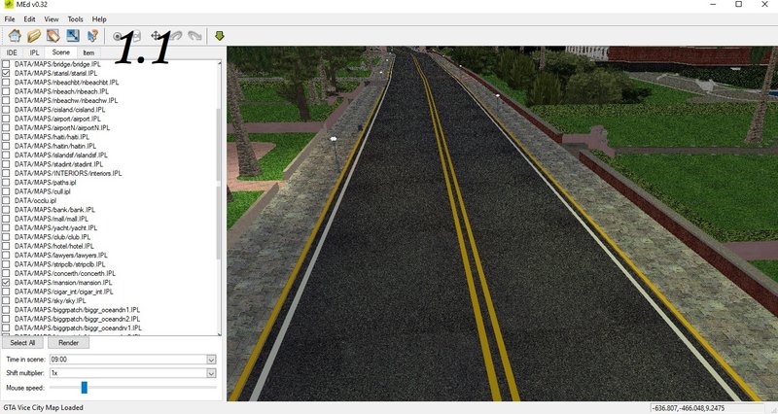The height and width of the screenshot is (414, 778).
Task: Click the undo curved arrow icon
Action: [x=176, y=36]
